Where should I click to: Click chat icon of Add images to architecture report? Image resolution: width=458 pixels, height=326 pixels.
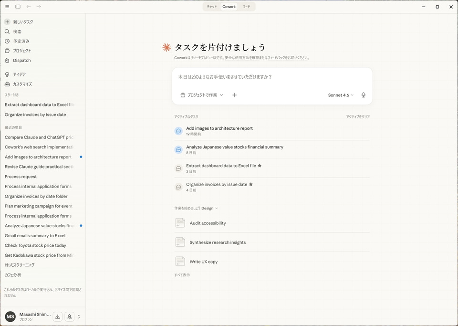point(178,131)
